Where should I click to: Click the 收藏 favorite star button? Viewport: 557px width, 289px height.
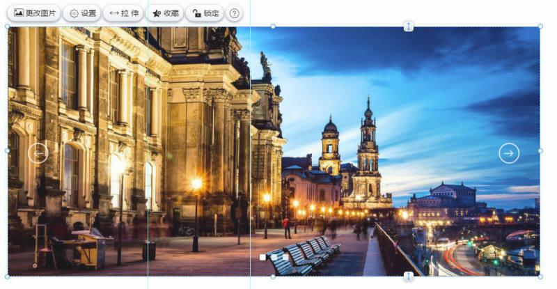(x=165, y=13)
